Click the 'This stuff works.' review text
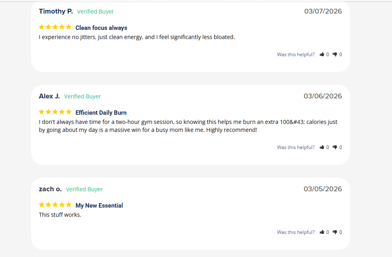This screenshot has height=257, width=392. pos(60,215)
